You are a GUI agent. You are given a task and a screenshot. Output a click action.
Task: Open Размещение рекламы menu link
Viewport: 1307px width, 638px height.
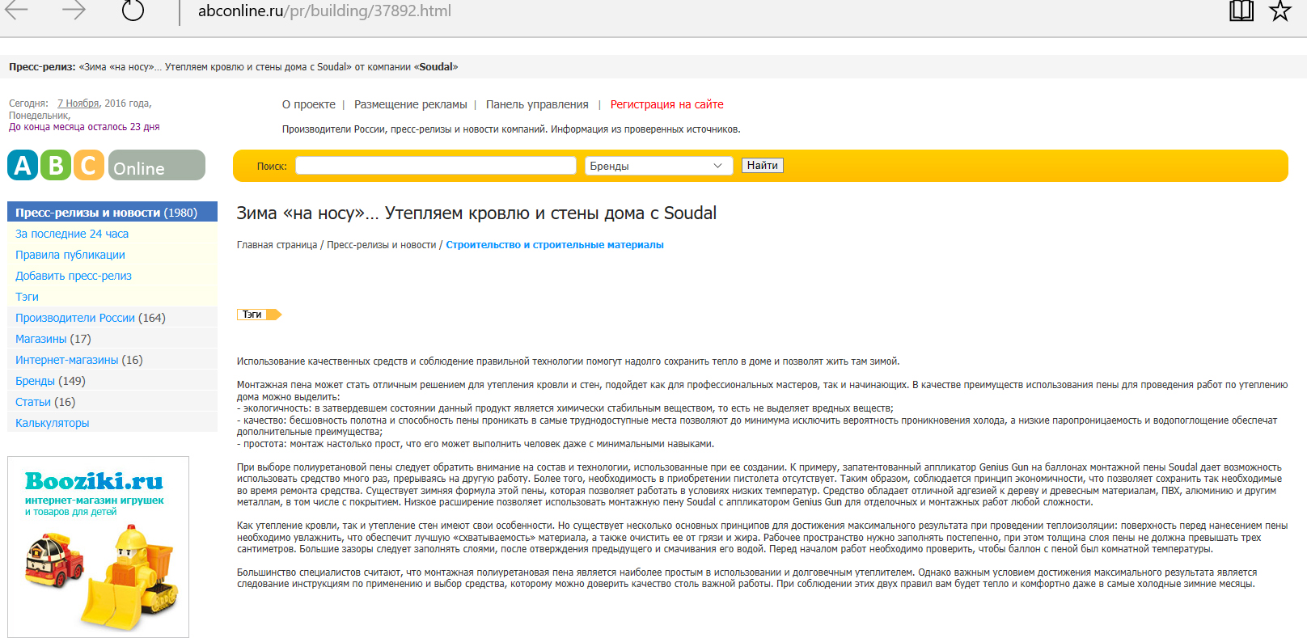(411, 104)
